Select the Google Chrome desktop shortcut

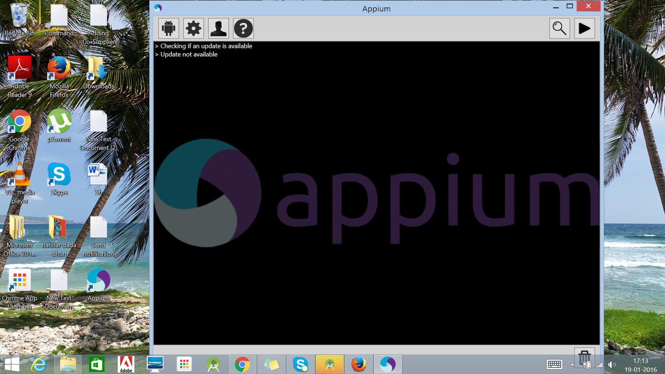pos(20,130)
